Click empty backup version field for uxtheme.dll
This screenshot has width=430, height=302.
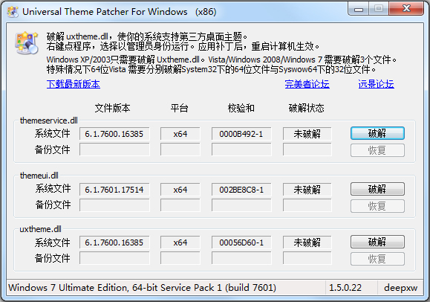[114, 258]
